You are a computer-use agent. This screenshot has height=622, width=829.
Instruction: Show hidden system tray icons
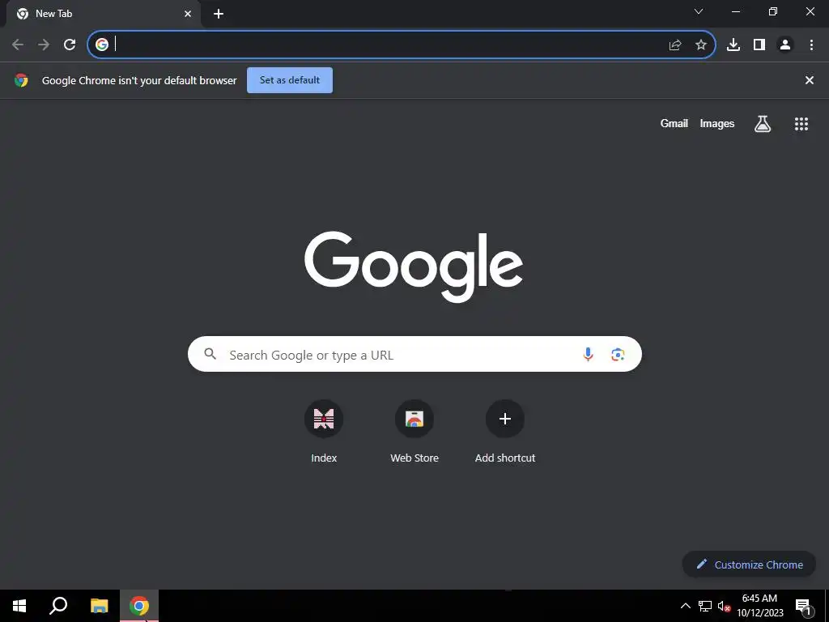pos(685,606)
